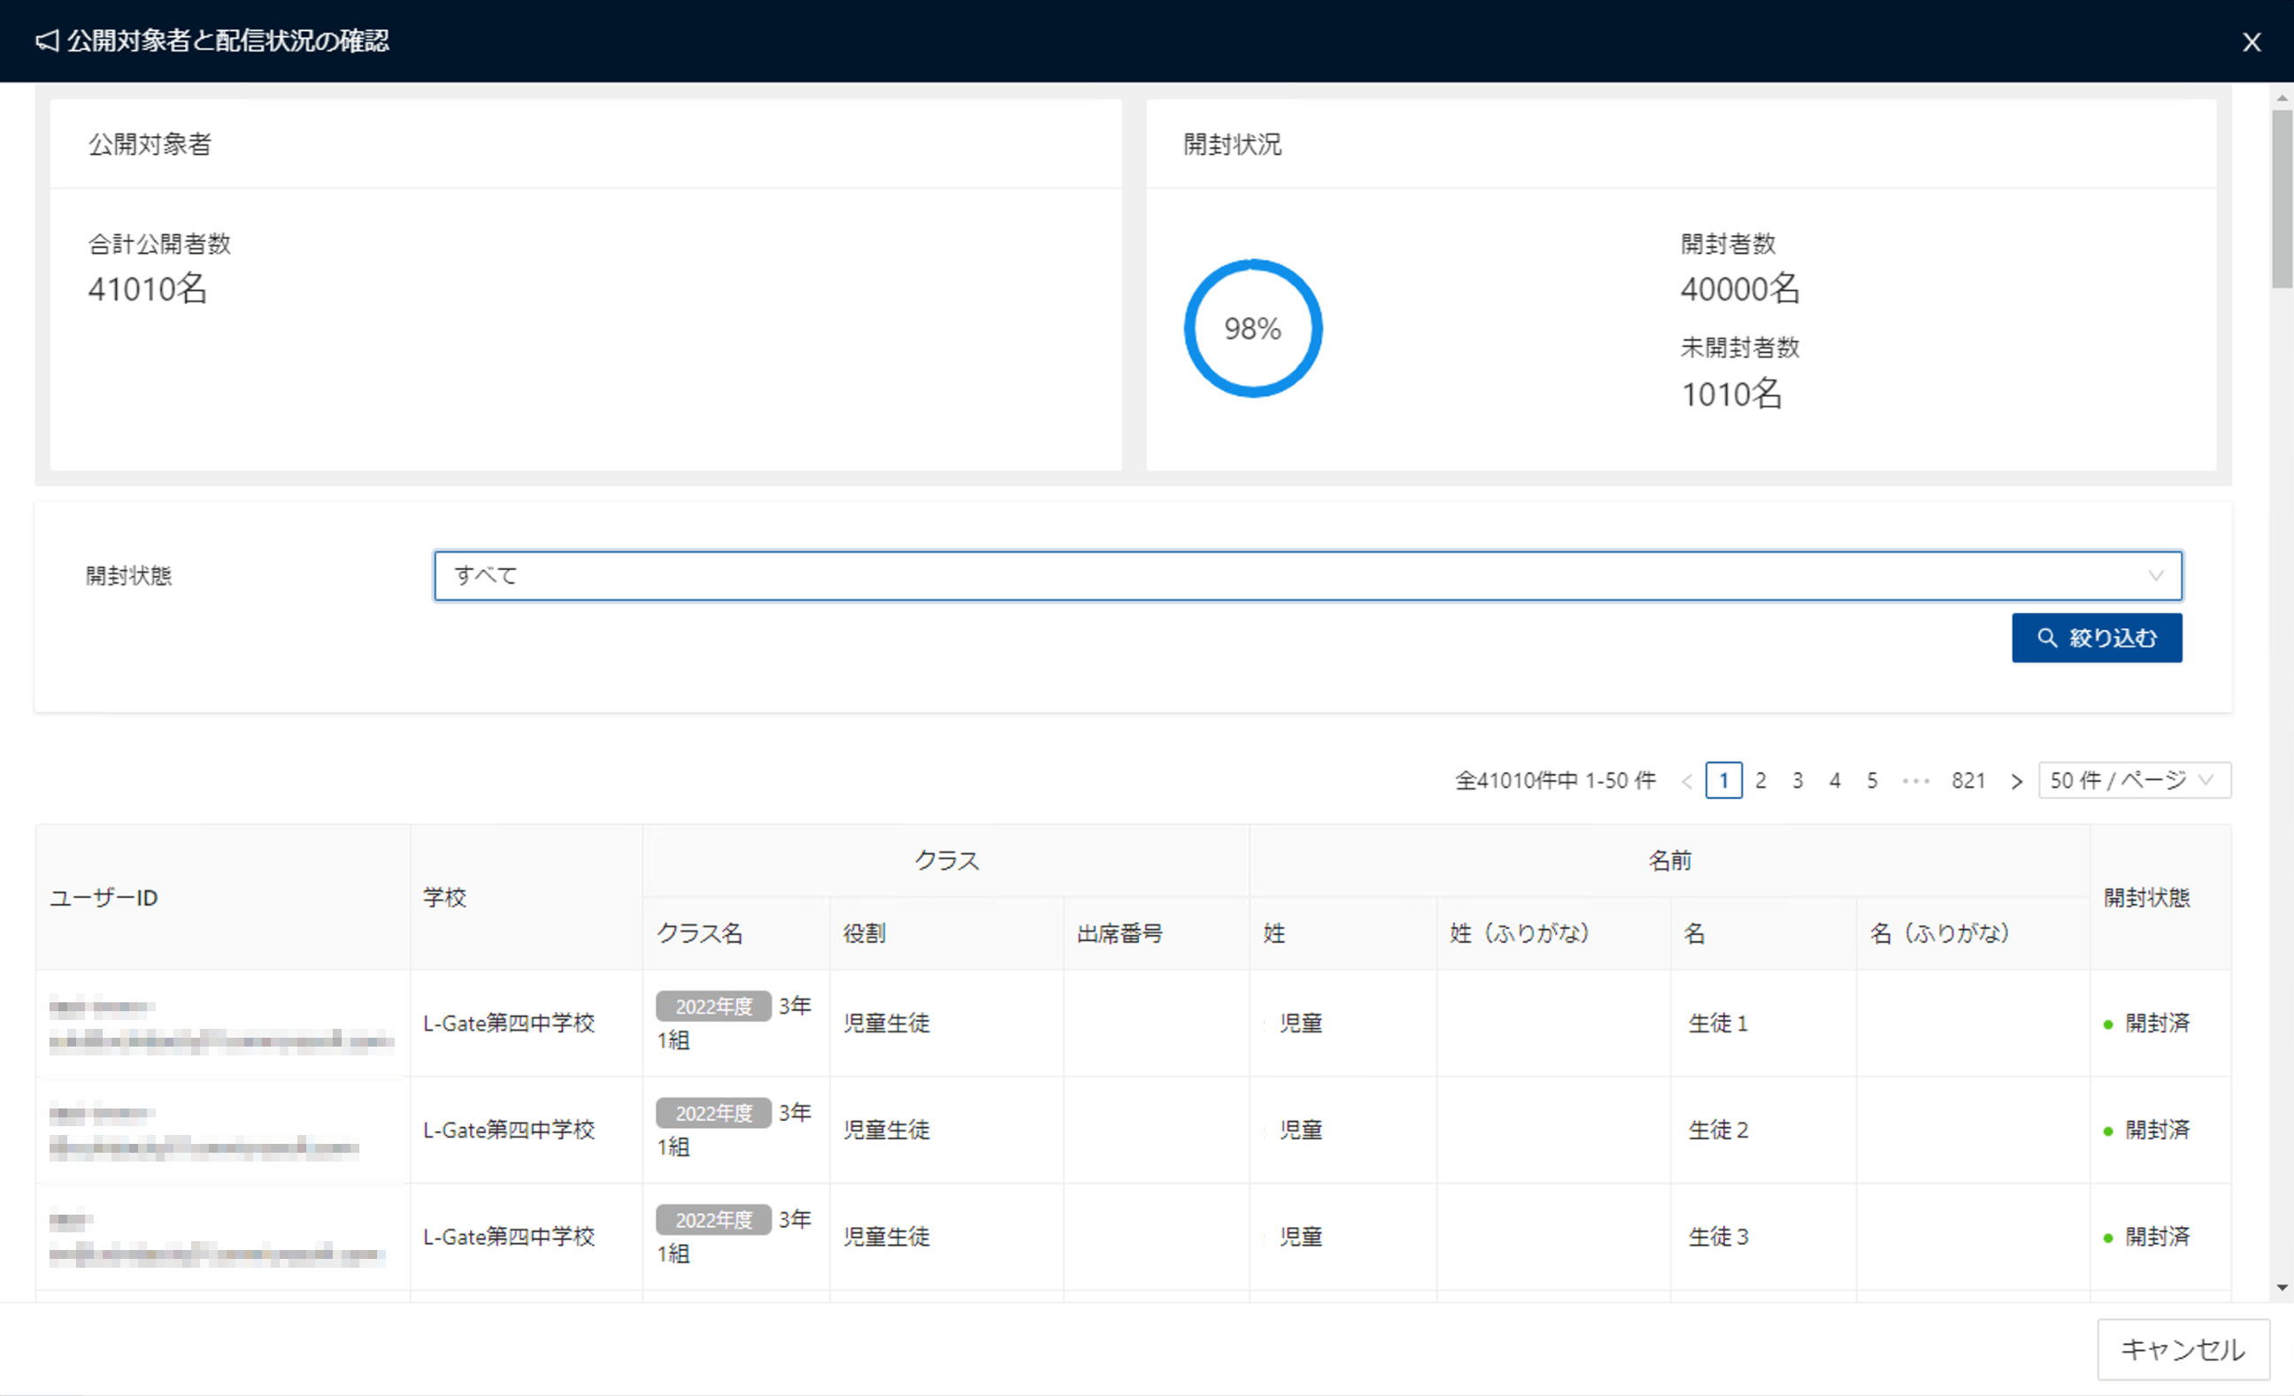2294x1396 pixels.
Task: Go to page 3 of results
Action: tap(1797, 780)
